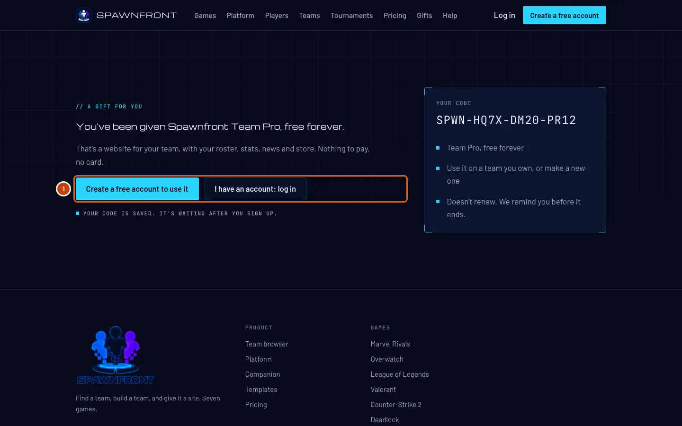Open the Deadlock game link
The width and height of the screenshot is (682, 426).
(x=385, y=420)
